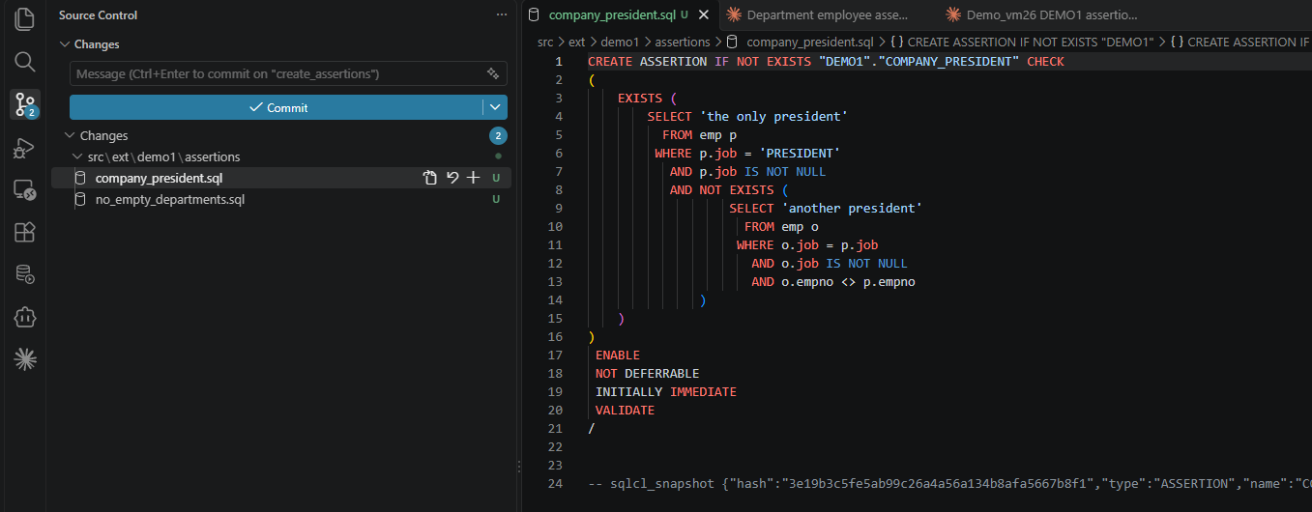Open the Commit dropdown arrow
Viewport: 1312px width, 512px height.
click(x=495, y=107)
